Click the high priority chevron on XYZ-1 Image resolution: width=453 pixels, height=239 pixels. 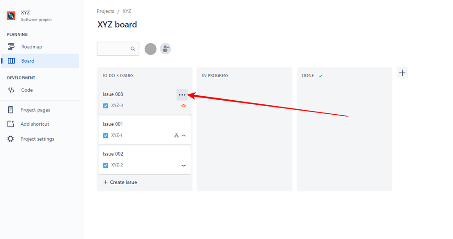pyautogui.click(x=183, y=136)
